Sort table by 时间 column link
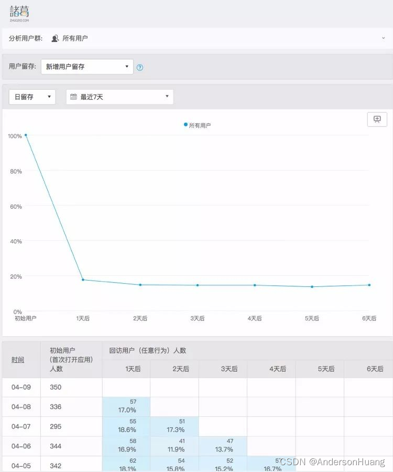This screenshot has height=472, width=393. click(18, 360)
